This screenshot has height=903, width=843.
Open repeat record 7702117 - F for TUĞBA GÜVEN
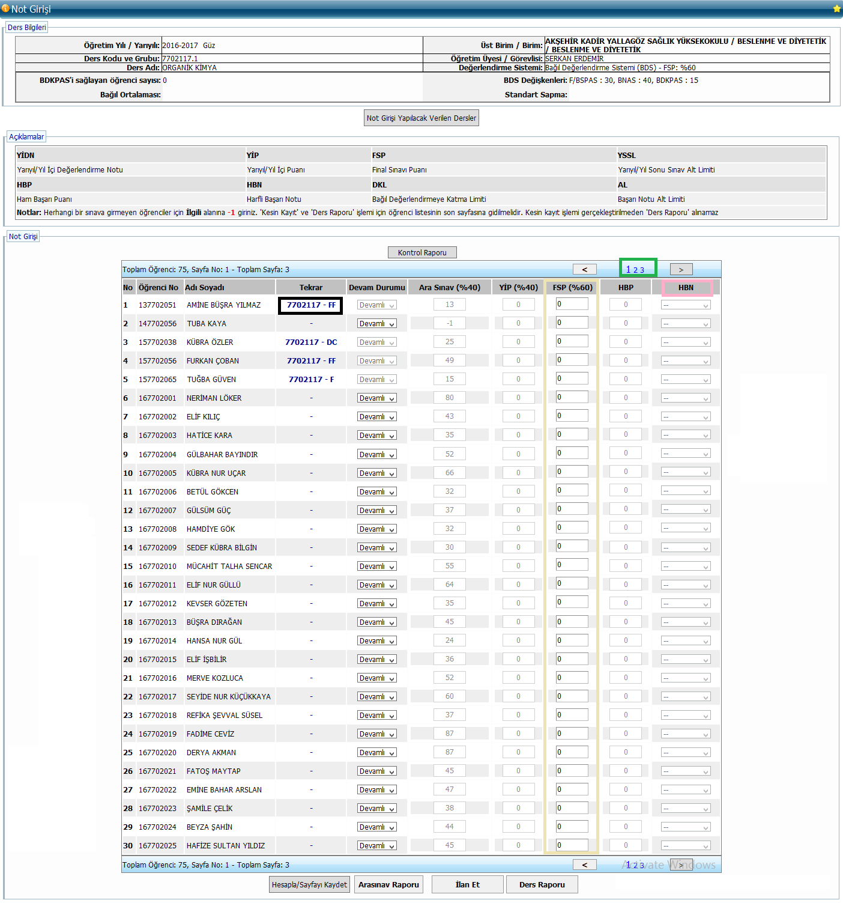(311, 380)
